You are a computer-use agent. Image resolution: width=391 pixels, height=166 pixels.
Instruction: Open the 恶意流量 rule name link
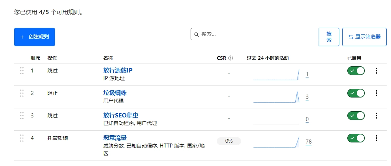115,138
